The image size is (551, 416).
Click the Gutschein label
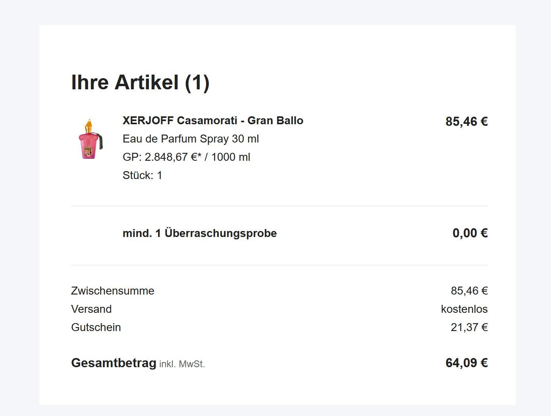point(96,327)
